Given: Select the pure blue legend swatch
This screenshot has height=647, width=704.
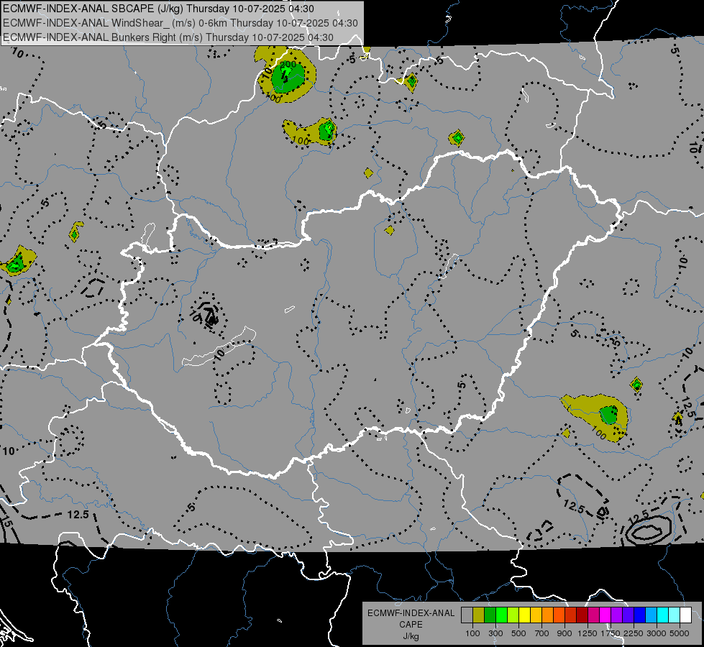Looking at the screenshot, I should [640, 615].
